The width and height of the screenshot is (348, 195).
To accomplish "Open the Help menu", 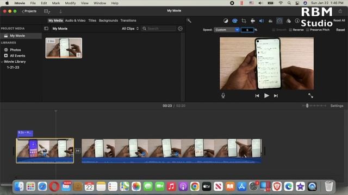I will point(115,3).
